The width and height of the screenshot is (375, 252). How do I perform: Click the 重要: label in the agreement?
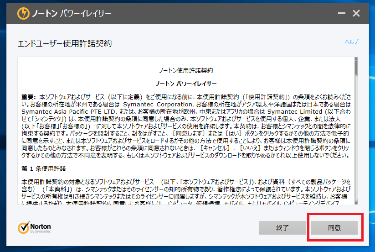(x=28, y=97)
